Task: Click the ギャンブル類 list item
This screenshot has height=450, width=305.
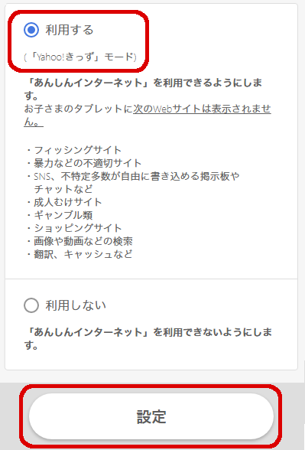Action: (x=60, y=215)
